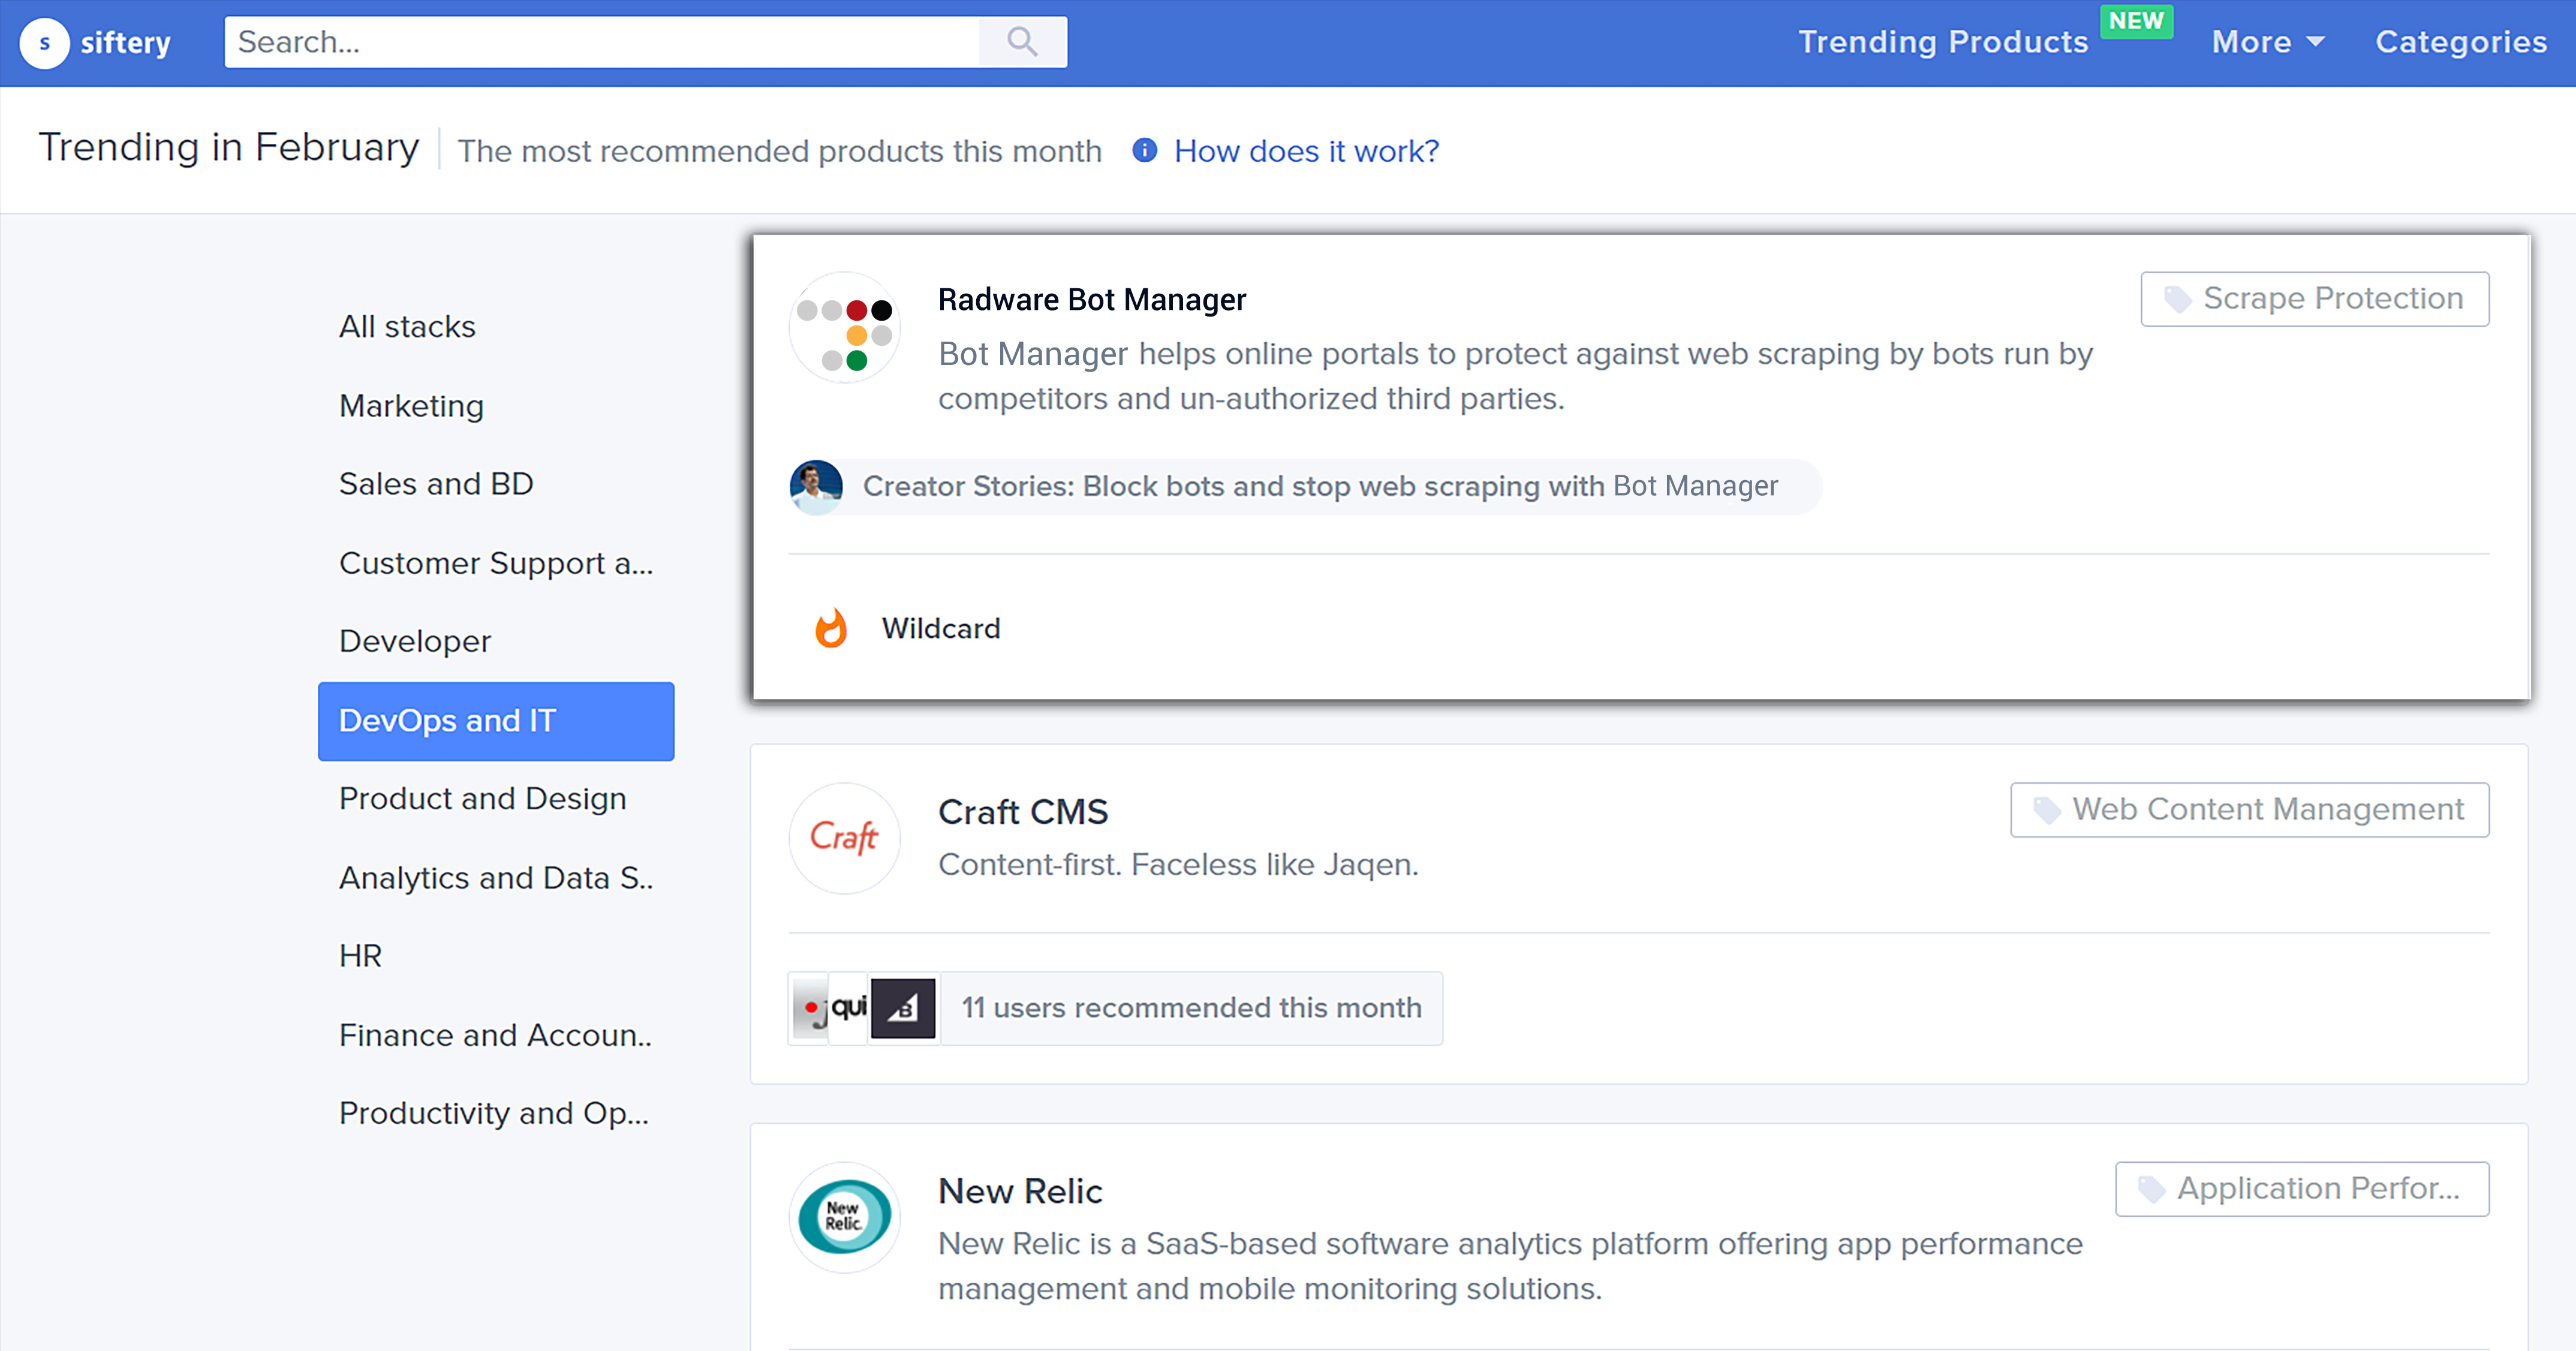The image size is (2576, 1351).
Task: Open the How does it work link
Action: [x=1306, y=151]
